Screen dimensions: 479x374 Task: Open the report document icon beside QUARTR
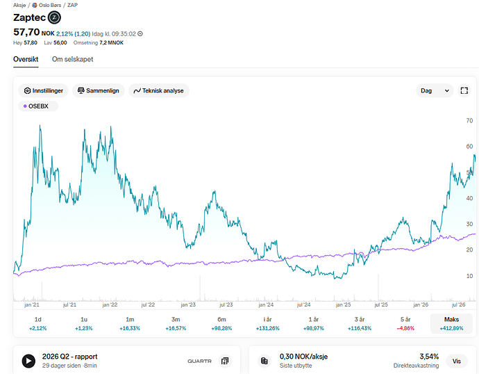click(225, 361)
